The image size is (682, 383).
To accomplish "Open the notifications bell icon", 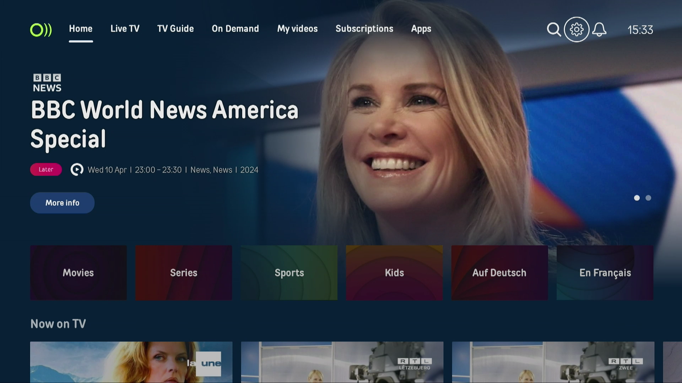I will coord(599,29).
